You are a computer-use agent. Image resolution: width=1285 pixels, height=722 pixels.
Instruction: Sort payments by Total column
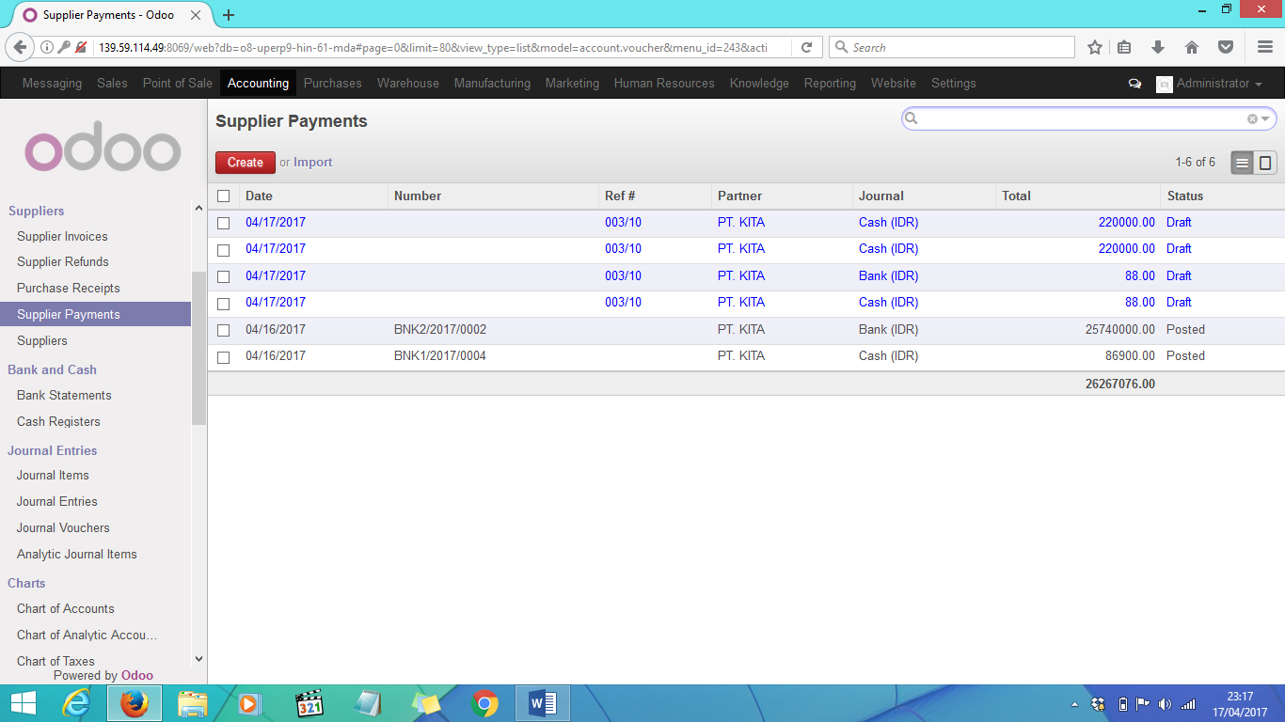(x=1017, y=196)
